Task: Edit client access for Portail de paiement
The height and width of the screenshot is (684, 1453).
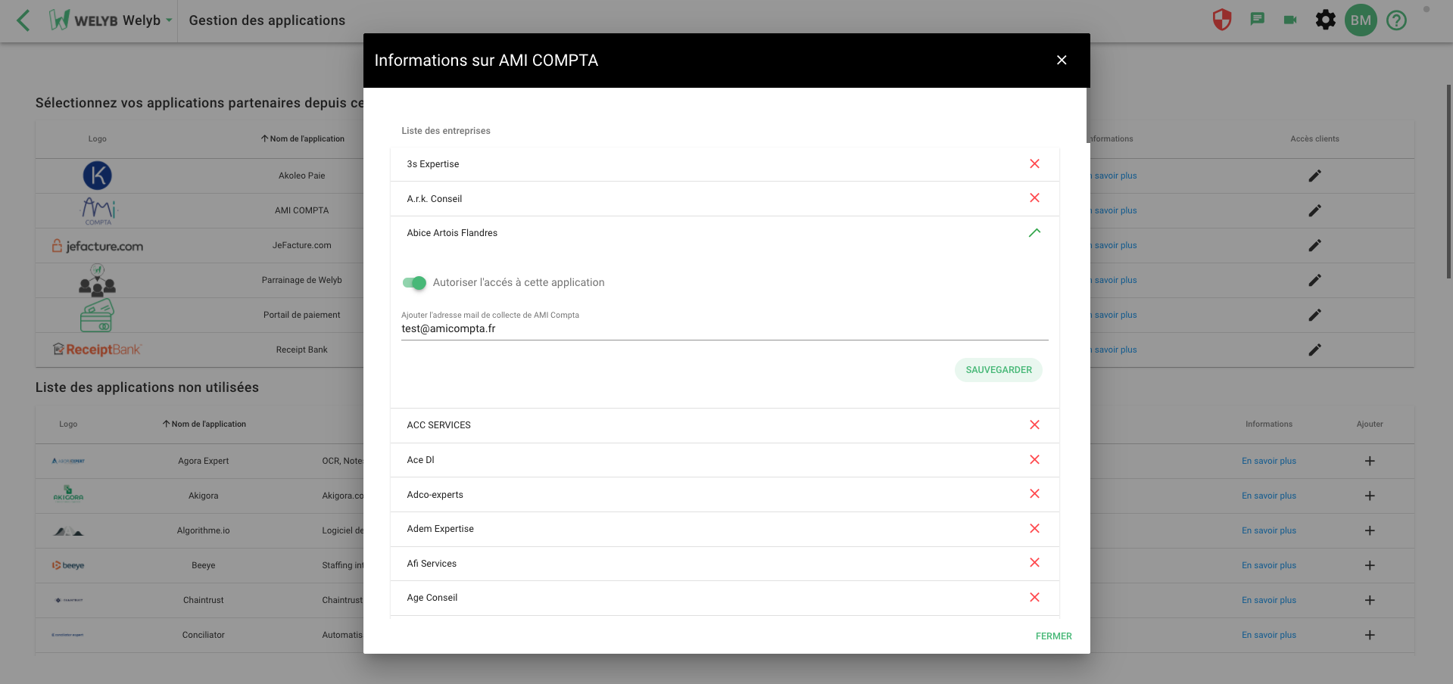Action: [x=1314, y=315]
